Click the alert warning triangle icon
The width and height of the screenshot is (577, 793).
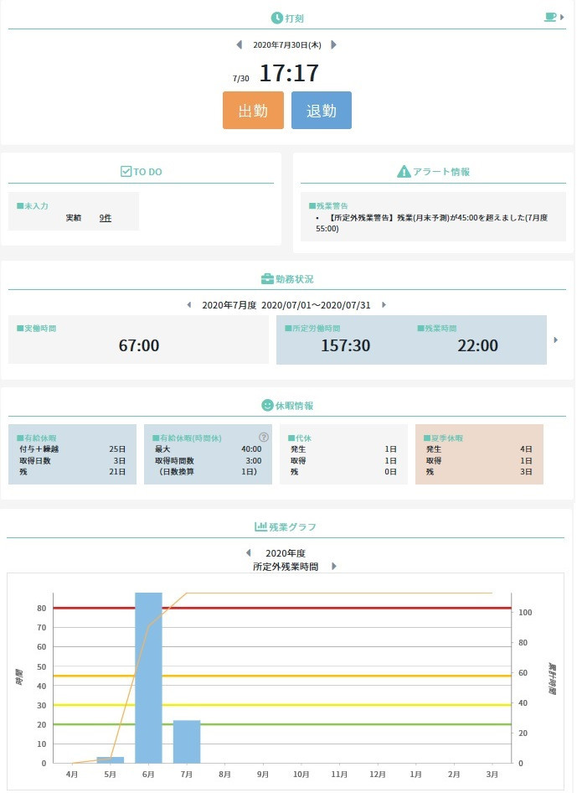(403, 171)
